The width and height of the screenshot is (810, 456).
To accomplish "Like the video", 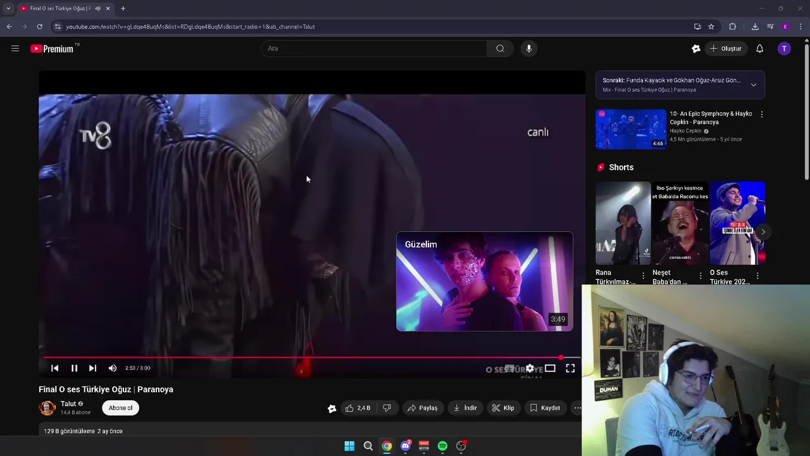I will pos(358,408).
